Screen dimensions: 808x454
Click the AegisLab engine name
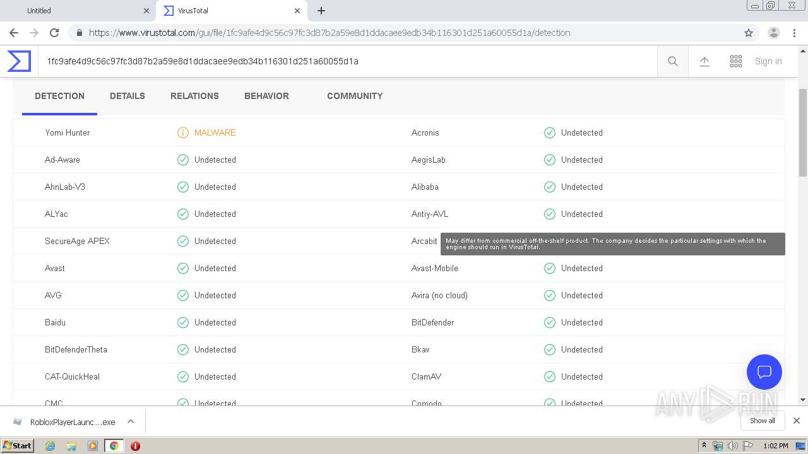(429, 160)
